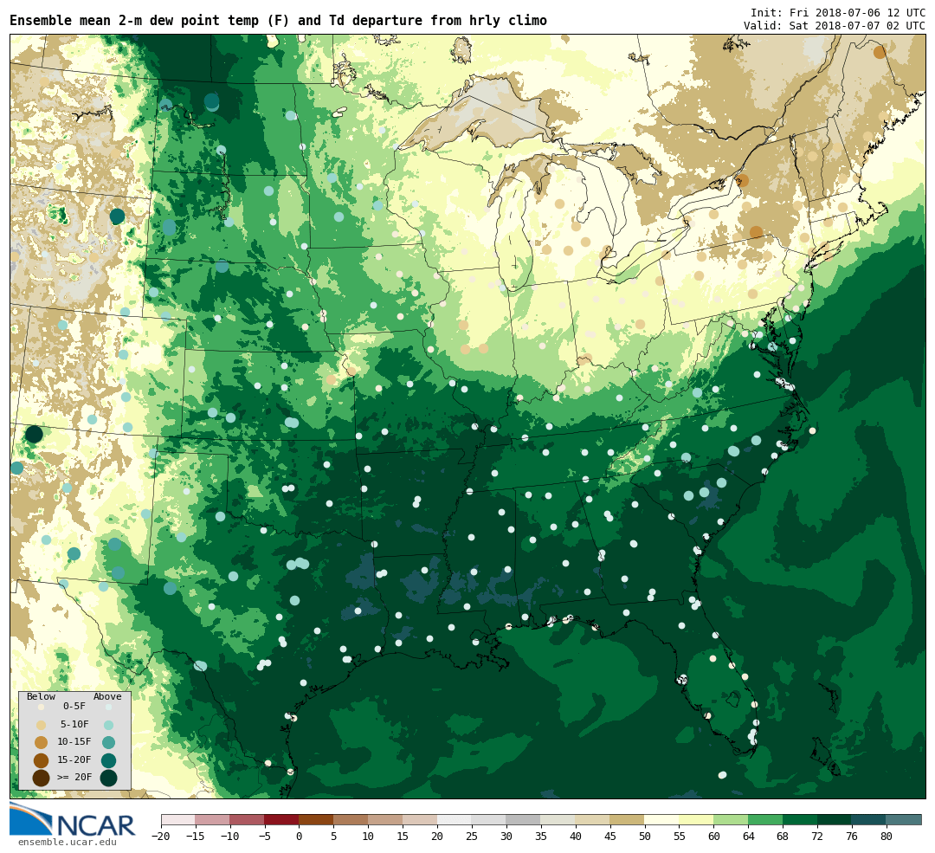Select the 68 to 72 green colorbar swatch
This screenshot has height=853, width=935.
click(x=800, y=819)
